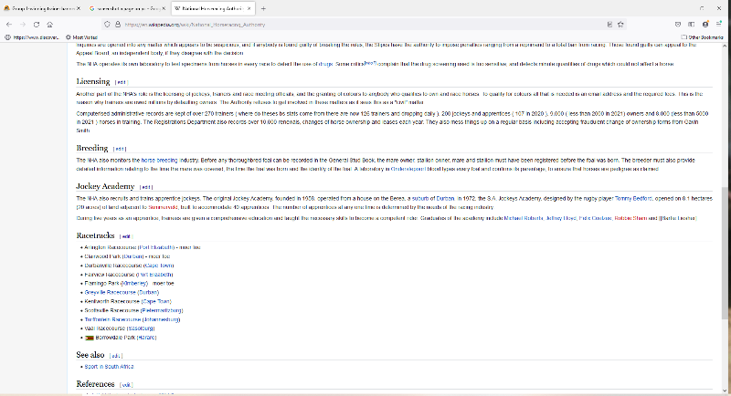Bookmark this page with the star
This screenshot has width=731, height=396.
pos(620,25)
